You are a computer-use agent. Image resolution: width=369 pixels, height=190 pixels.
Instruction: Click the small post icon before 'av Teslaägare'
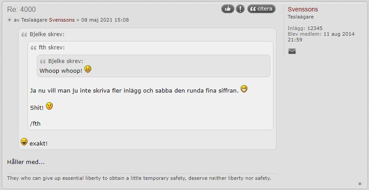(9, 20)
